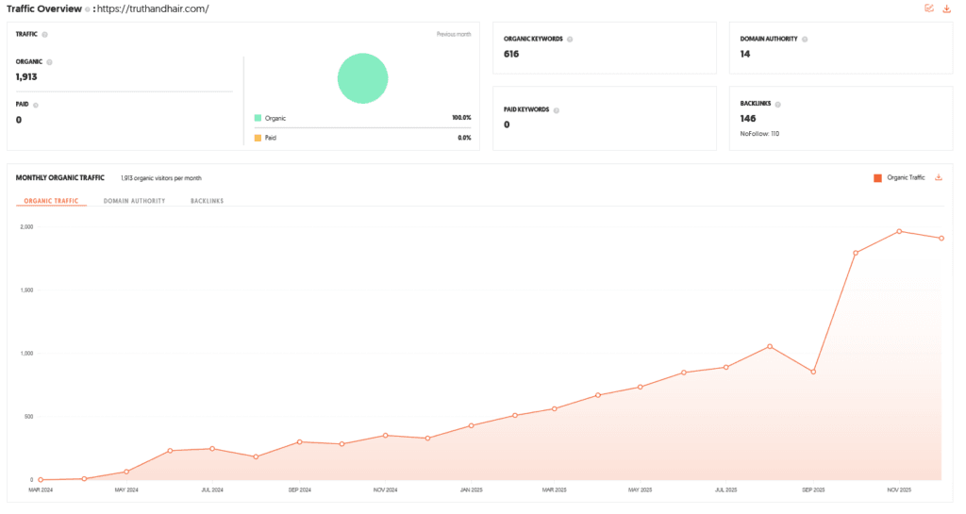Click the MAY 2024 data point
This screenshot has height=514, width=966.
click(126, 472)
